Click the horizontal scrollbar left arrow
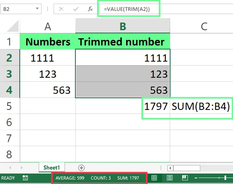Viewport: 233px width, 184px height. tap(170, 168)
